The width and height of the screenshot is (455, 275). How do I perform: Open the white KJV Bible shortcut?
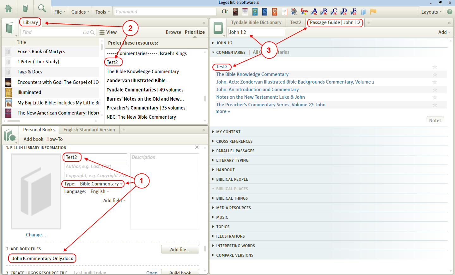[284, 12]
